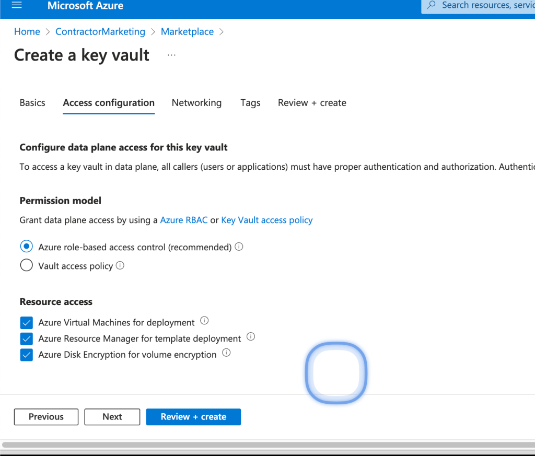Uncheck Azure Virtual Machines for deployment

pyautogui.click(x=27, y=323)
